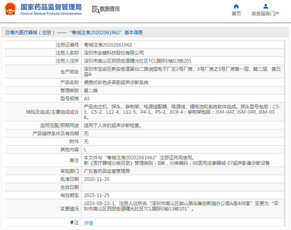Screen dimensions: 291x230
Task: Select product name 便携式彩色多普勒超声诊断系统
Action: 116,83
